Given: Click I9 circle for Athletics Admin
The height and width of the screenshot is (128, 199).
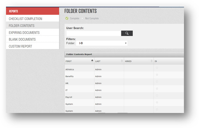Looking at the screenshot, I should click(157, 68).
